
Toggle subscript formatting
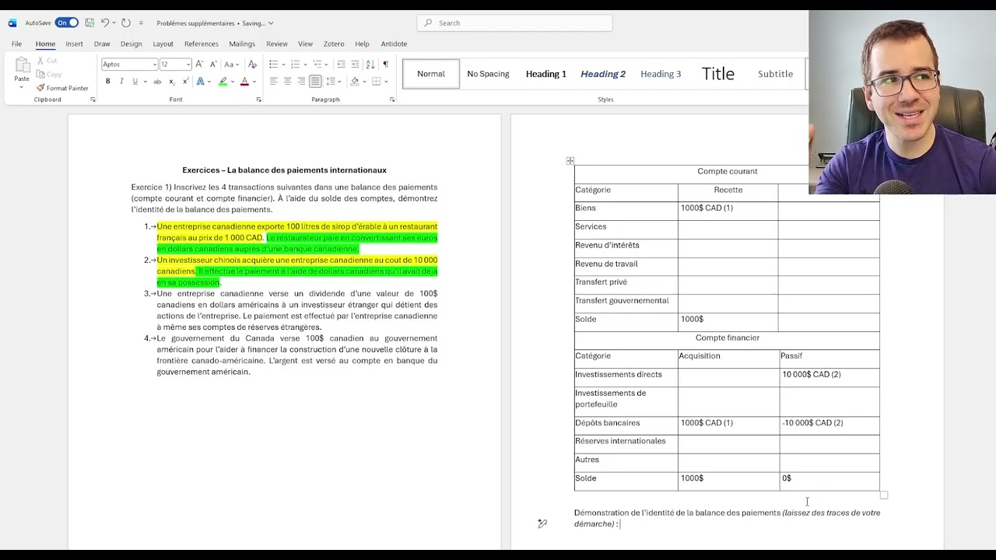172,82
